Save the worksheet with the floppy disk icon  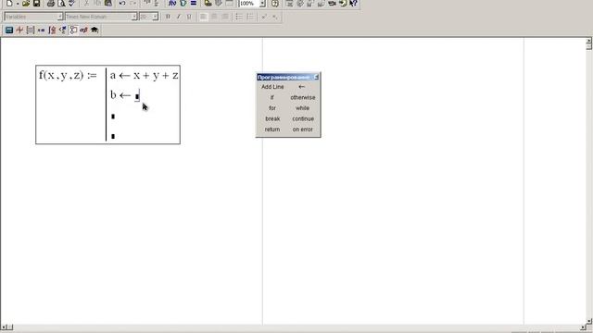[37, 4]
